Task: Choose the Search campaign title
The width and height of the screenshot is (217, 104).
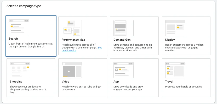Action: 13,39
